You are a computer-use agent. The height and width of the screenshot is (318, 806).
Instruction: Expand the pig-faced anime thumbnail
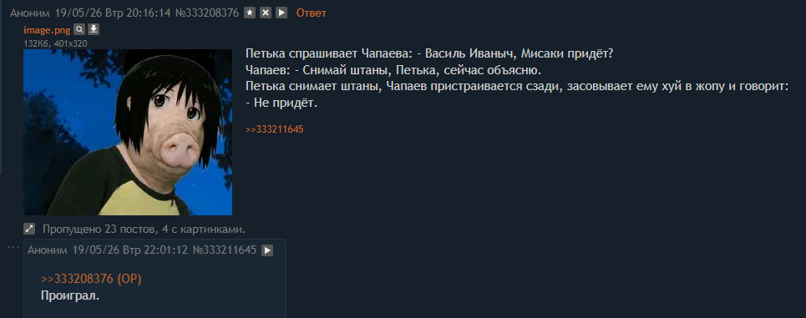click(x=128, y=132)
